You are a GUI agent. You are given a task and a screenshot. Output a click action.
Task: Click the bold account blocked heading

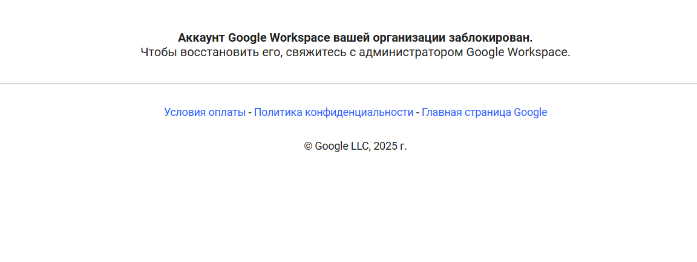(355, 38)
